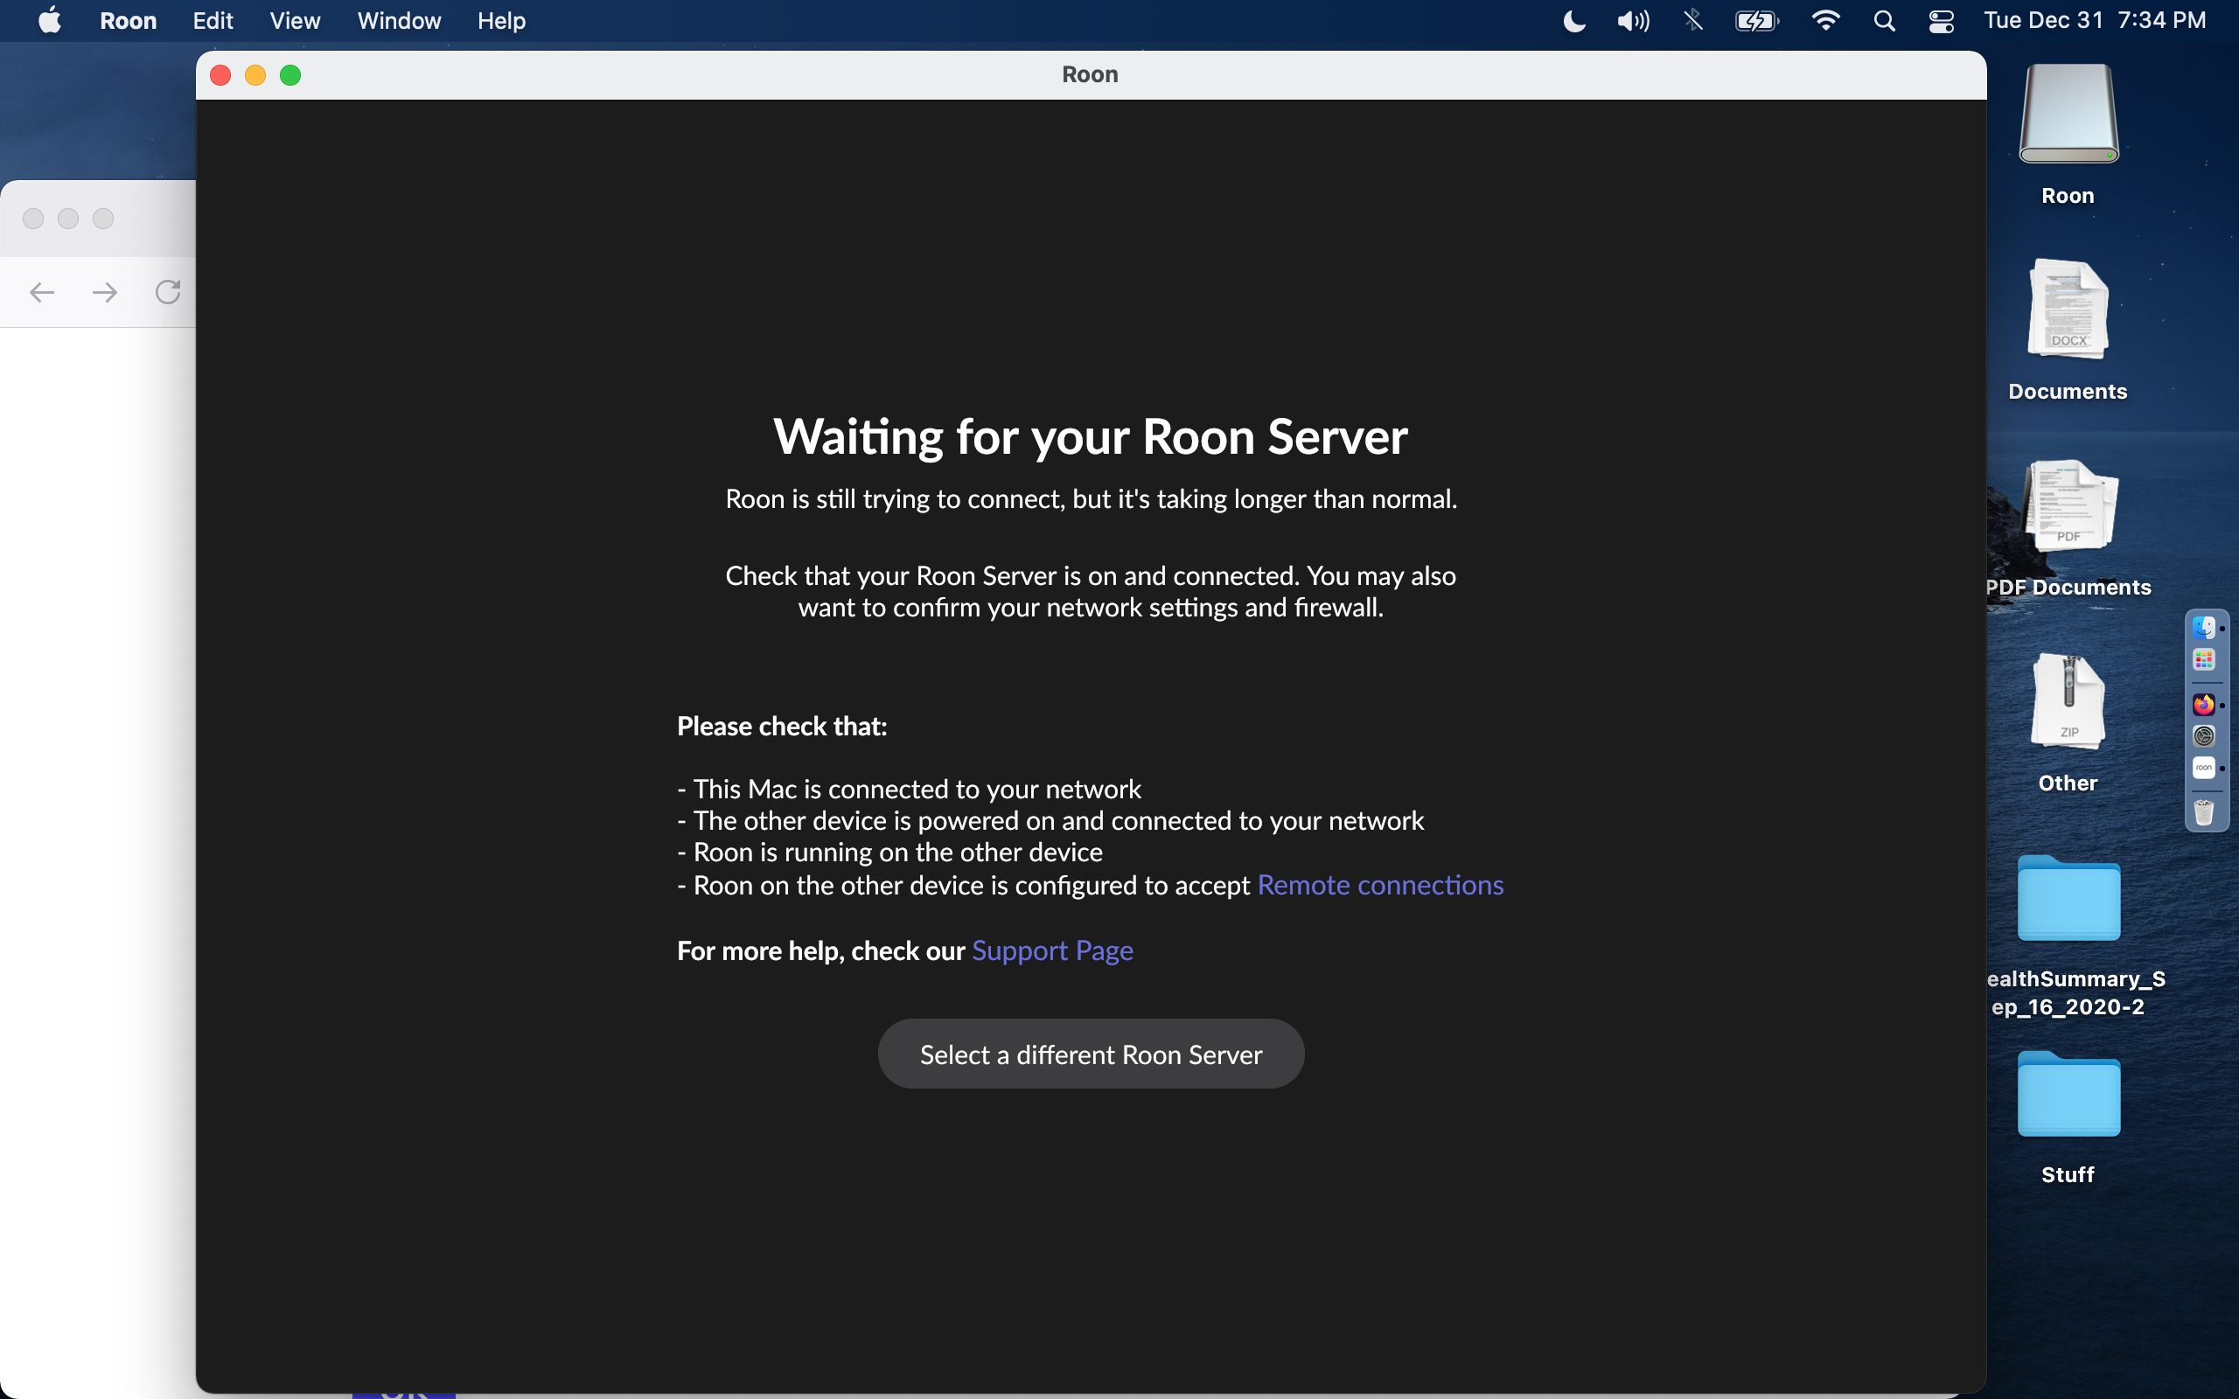Open Launchpad in the Dock
This screenshot has width=2239, height=1399.
[x=2203, y=659]
